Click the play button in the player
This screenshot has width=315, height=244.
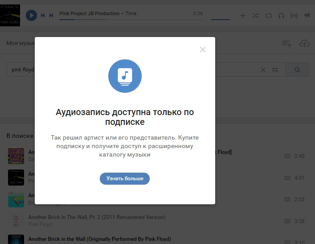[31, 15]
